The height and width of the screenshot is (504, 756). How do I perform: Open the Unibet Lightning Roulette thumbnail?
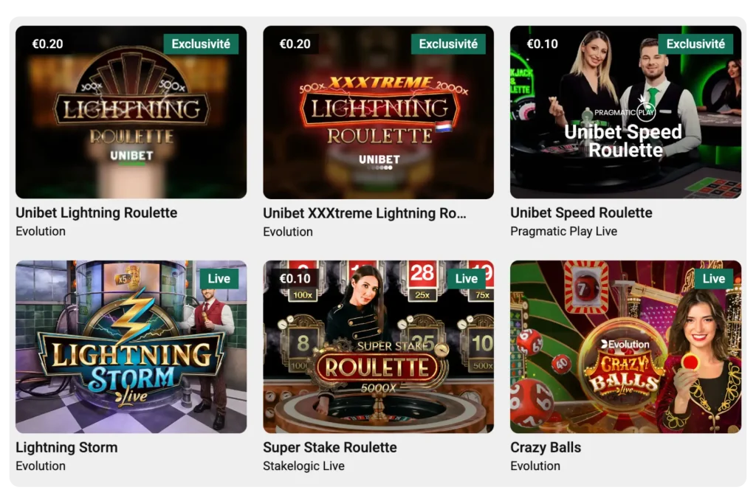(x=131, y=111)
